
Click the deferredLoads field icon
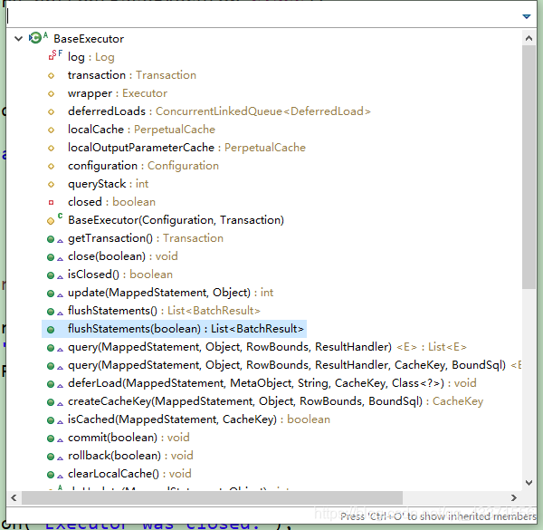(51, 111)
